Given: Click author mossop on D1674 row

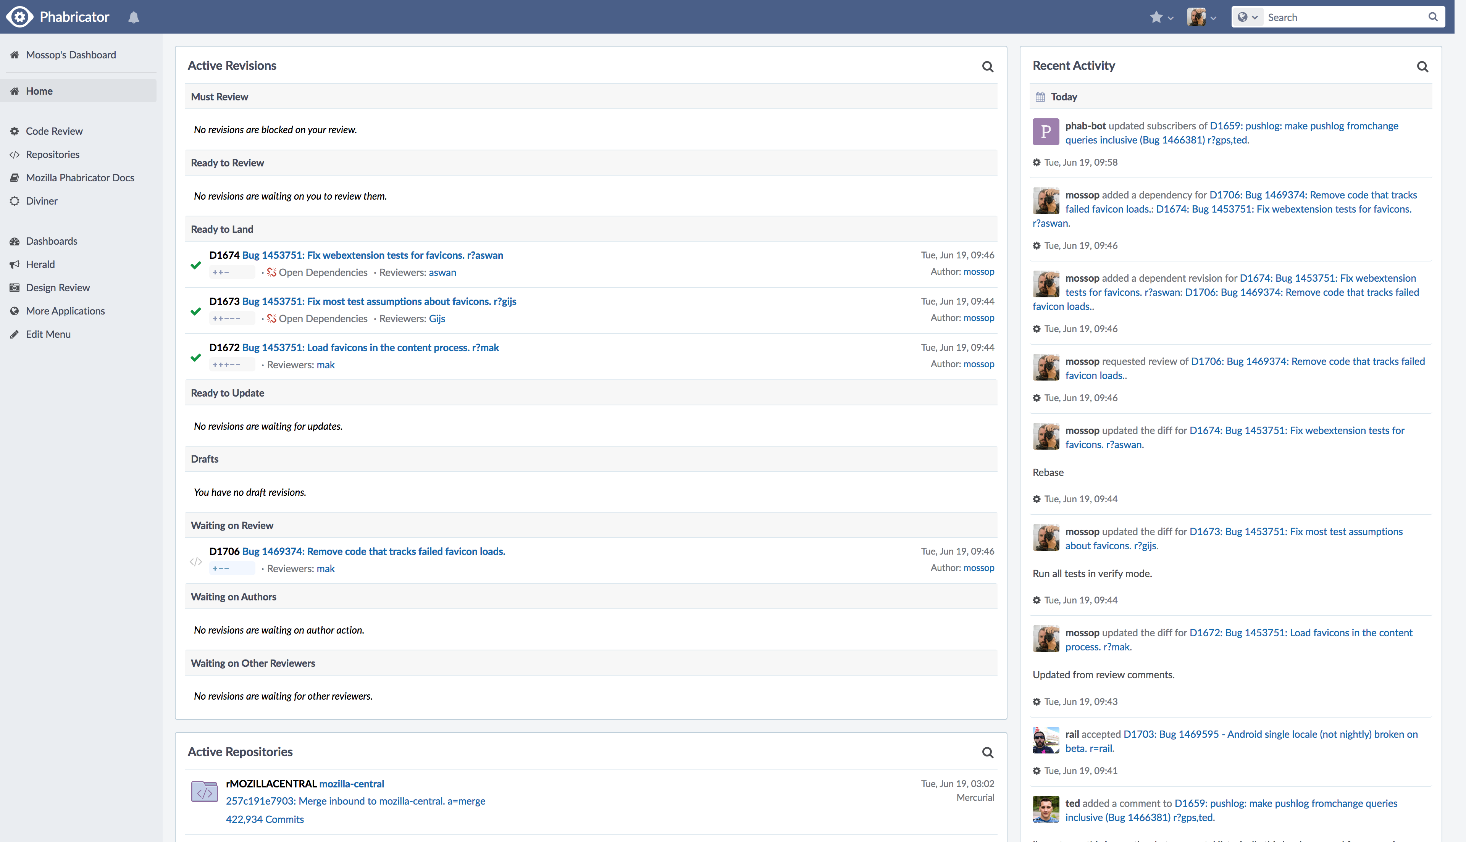Looking at the screenshot, I should pyautogui.click(x=978, y=271).
